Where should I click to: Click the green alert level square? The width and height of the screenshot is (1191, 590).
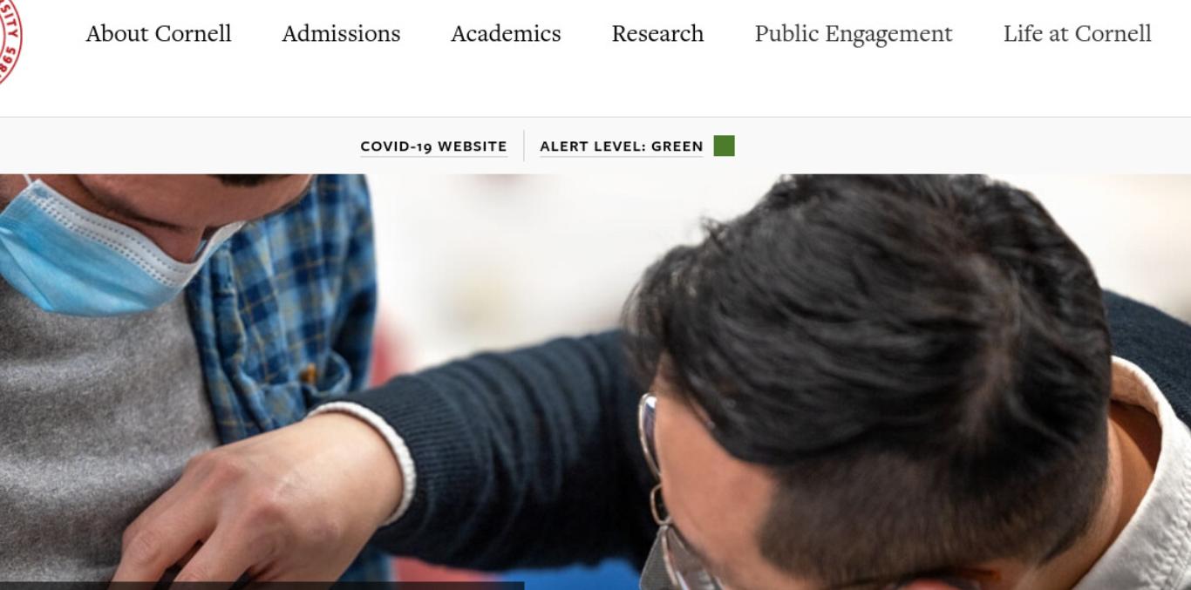(x=724, y=146)
